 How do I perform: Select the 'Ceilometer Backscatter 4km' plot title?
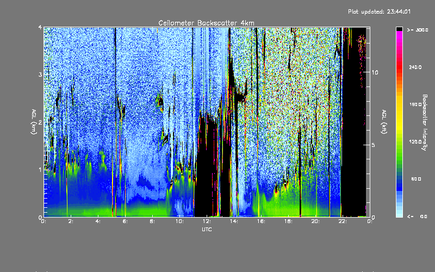click(206, 23)
